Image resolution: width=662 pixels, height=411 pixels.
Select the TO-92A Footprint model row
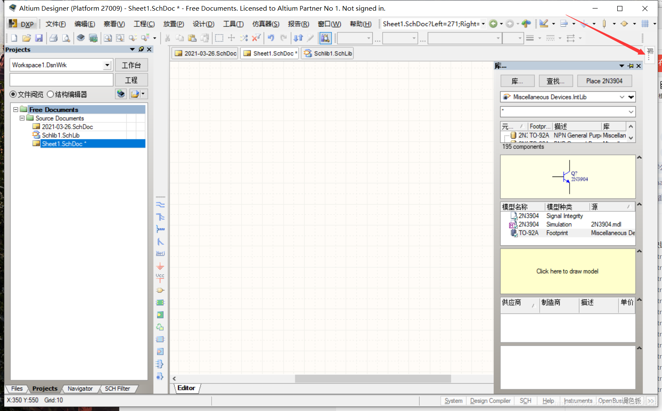pos(568,233)
